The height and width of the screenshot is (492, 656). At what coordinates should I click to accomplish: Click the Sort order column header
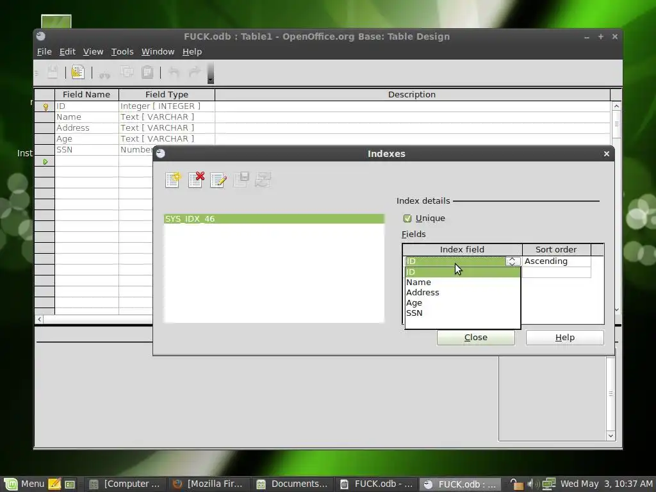(557, 249)
